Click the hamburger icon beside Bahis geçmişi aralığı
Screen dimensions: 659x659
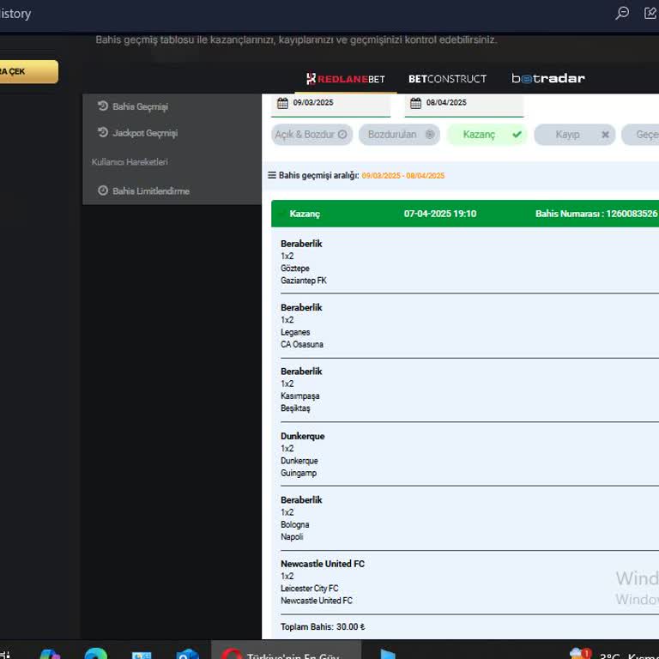pos(272,175)
